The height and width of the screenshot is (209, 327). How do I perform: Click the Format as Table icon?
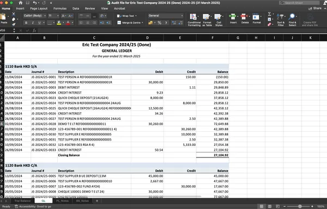(x=206, y=17)
